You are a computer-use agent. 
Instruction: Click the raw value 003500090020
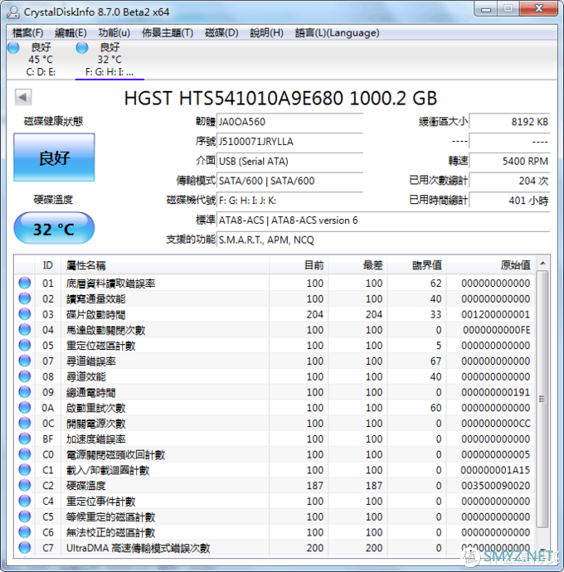[x=495, y=486]
